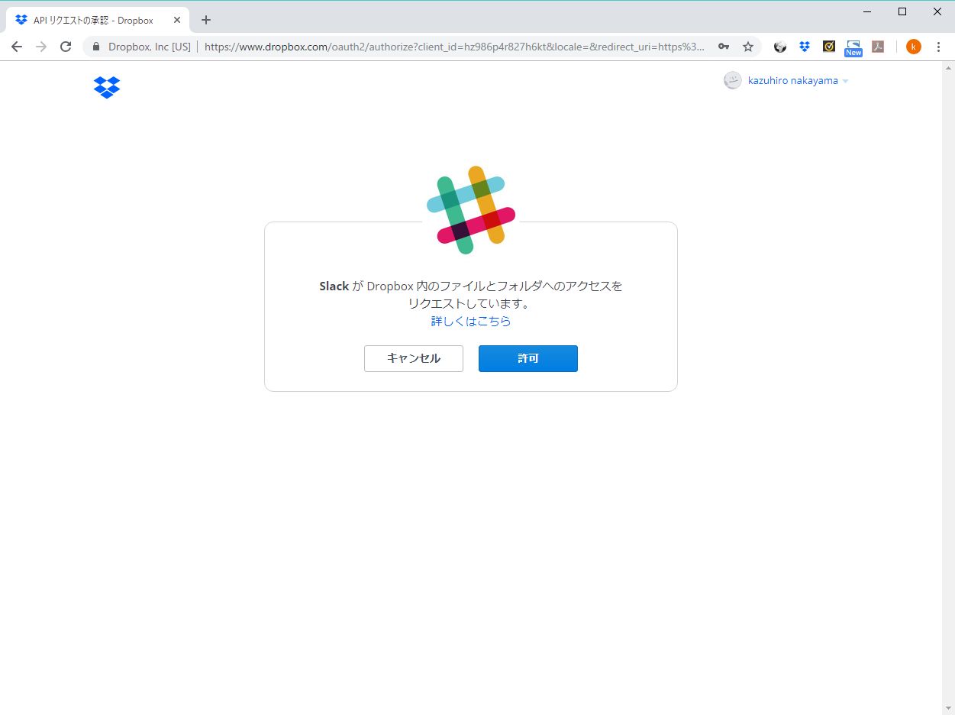Click the kazuhiro nakayama account name

pyautogui.click(x=792, y=80)
